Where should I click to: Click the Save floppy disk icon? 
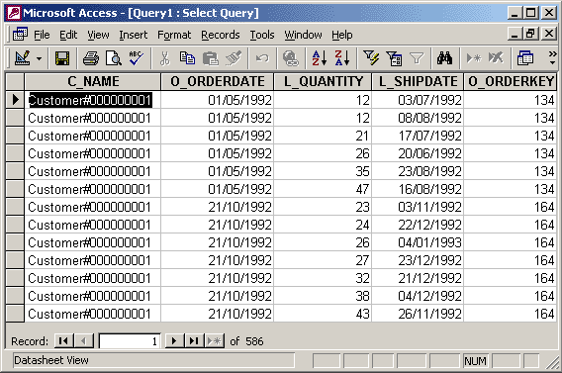(62, 58)
